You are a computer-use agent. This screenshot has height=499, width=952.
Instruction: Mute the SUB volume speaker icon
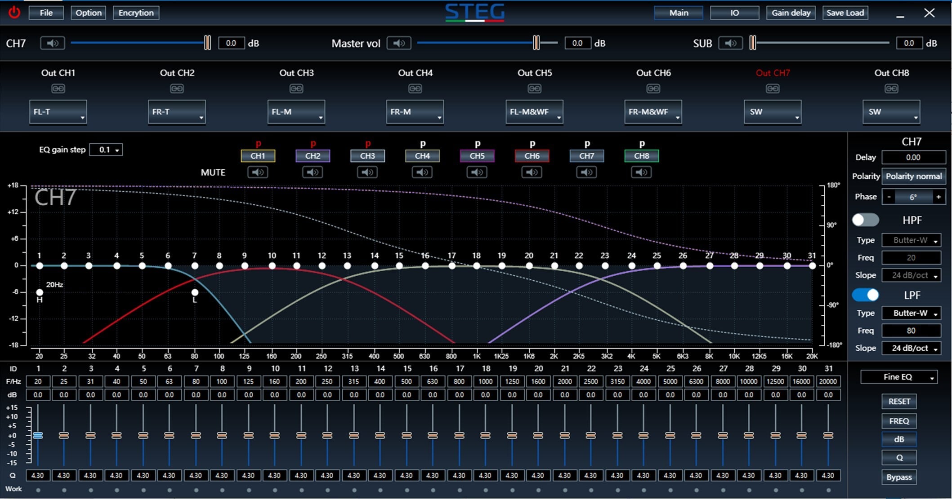pyautogui.click(x=730, y=43)
